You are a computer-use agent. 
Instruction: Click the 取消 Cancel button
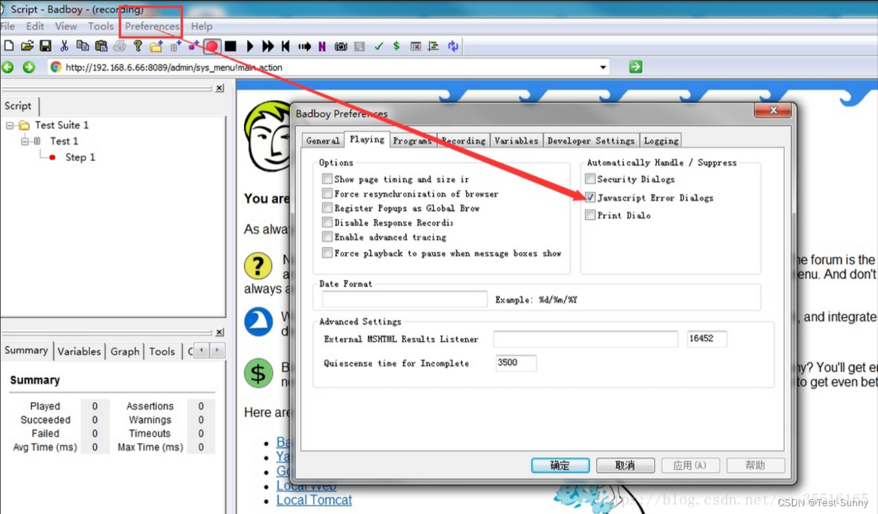625,465
